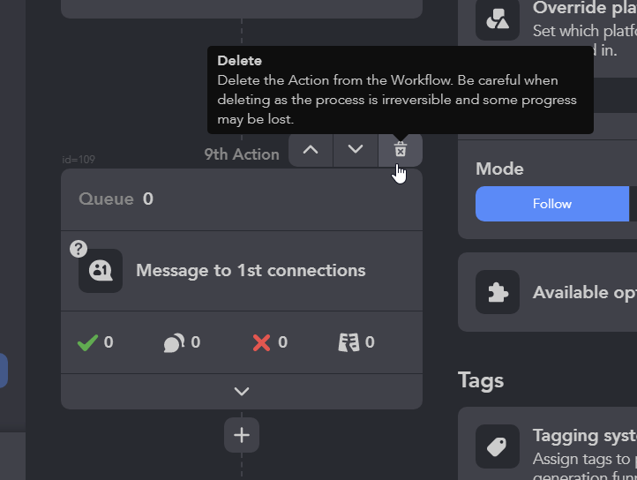The image size is (637, 480).
Task: Open the Tagging system tag icon
Action: [498, 446]
